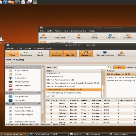
Task: Open the Back history dropdown arrow
Action: point(50,36)
